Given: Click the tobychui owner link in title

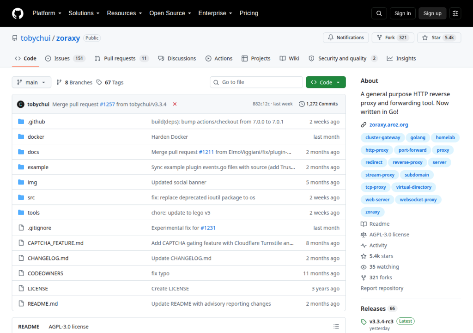Looking at the screenshot, I should (36, 38).
